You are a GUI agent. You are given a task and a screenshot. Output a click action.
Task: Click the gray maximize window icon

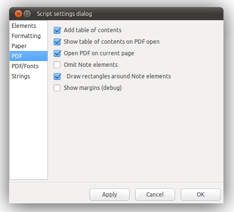tap(27, 14)
